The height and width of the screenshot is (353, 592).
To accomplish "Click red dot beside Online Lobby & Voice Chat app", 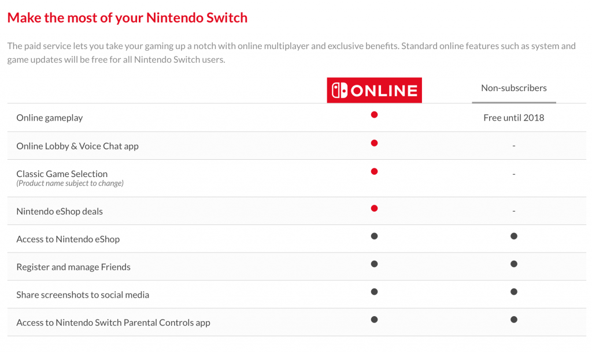I will pyautogui.click(x=374, y=143).
